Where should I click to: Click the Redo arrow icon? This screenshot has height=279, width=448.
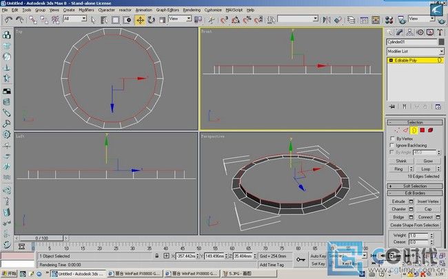[x=20, y=20]
